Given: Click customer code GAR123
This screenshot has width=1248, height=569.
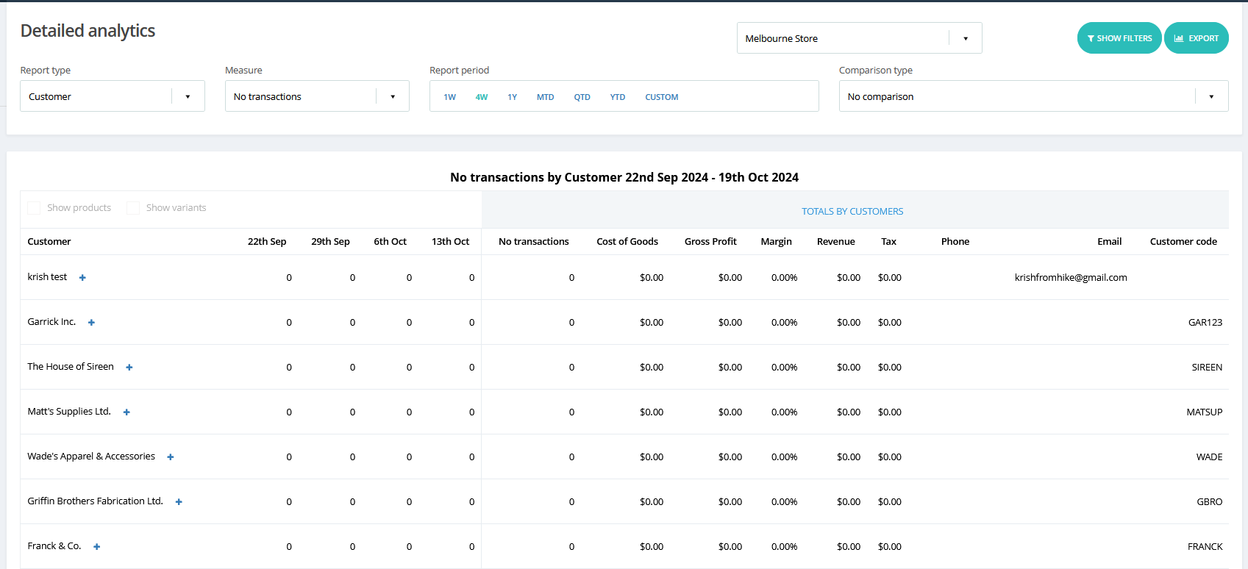Looking at the screenshot, I should pos(1205,323).
